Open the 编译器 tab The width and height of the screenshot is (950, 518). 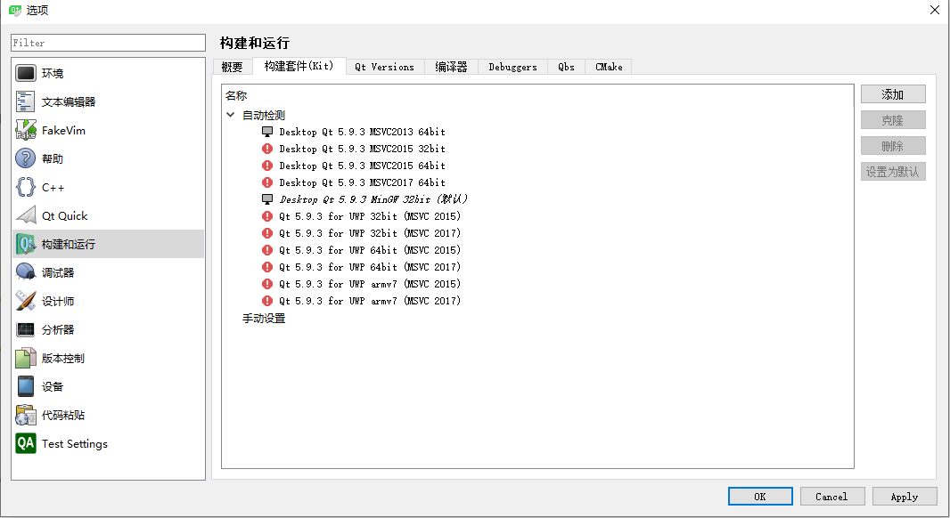pyautogui.click(x=451, y=67)
